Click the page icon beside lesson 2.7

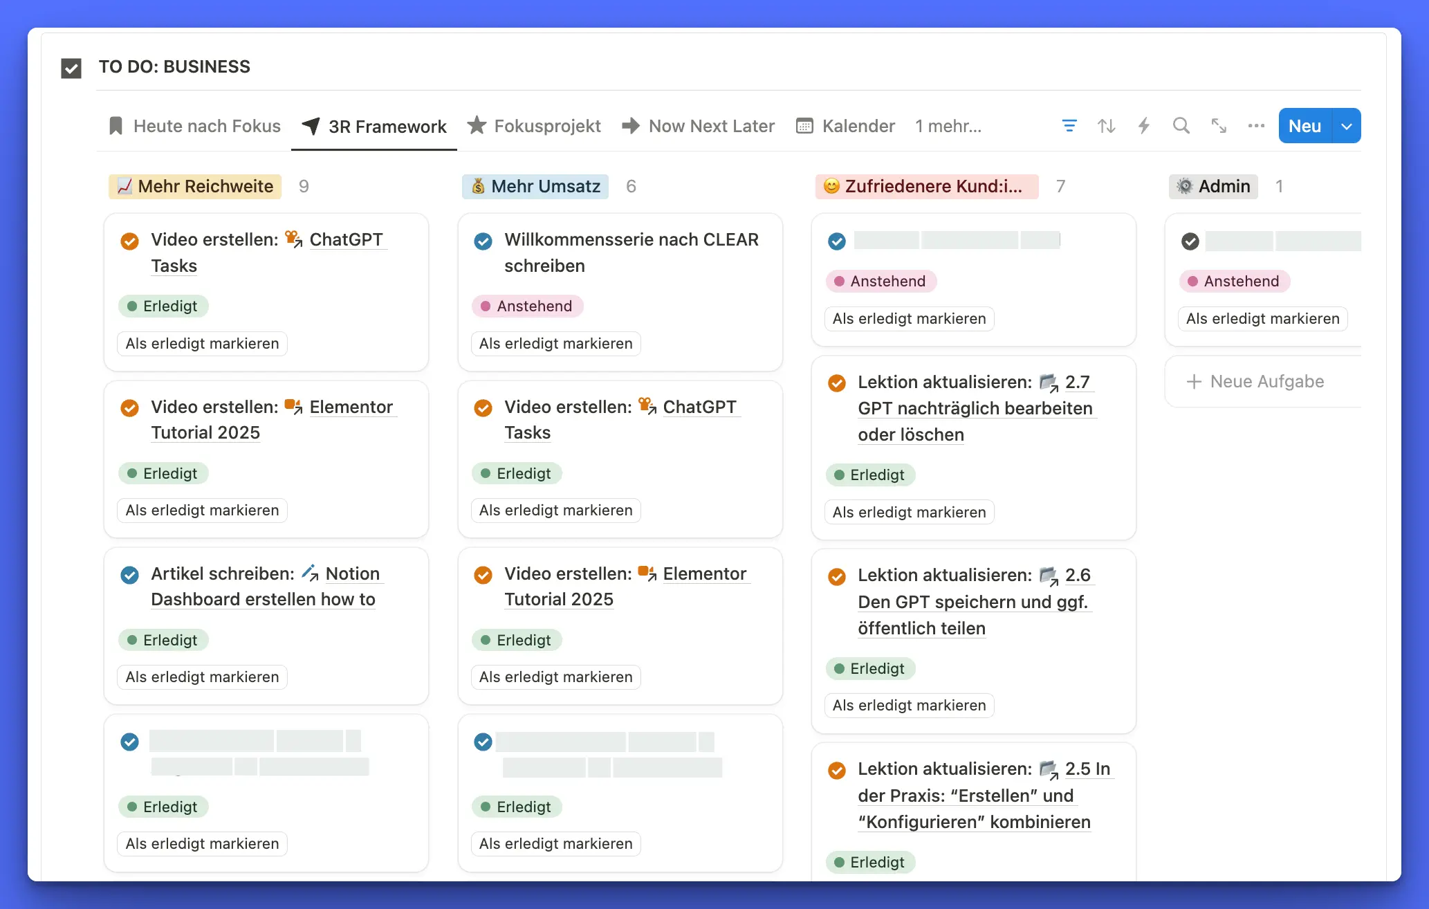tap(1049, 383)
